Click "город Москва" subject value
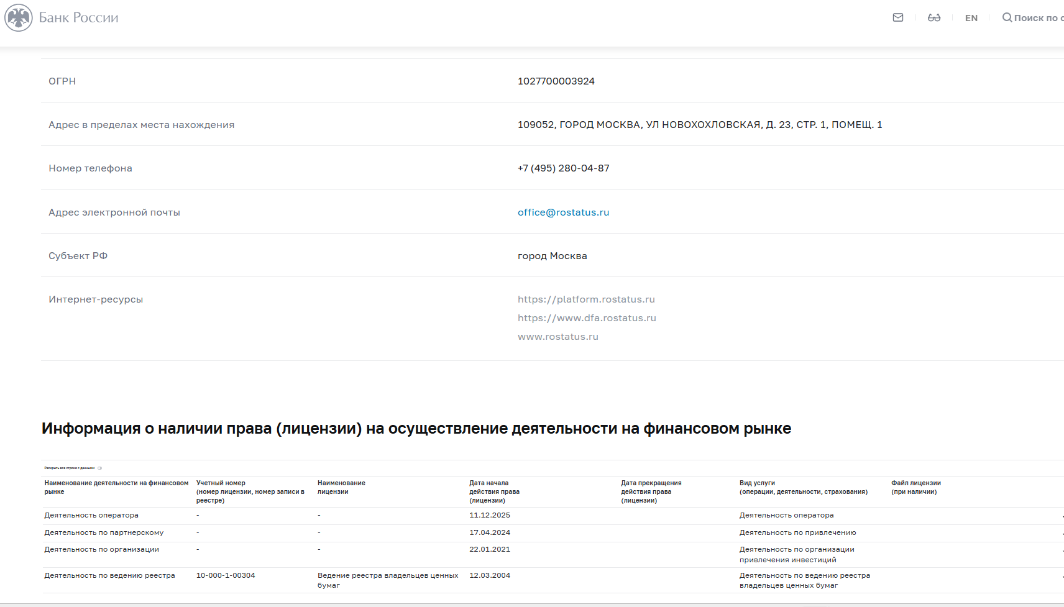 (x=553, y=255)
